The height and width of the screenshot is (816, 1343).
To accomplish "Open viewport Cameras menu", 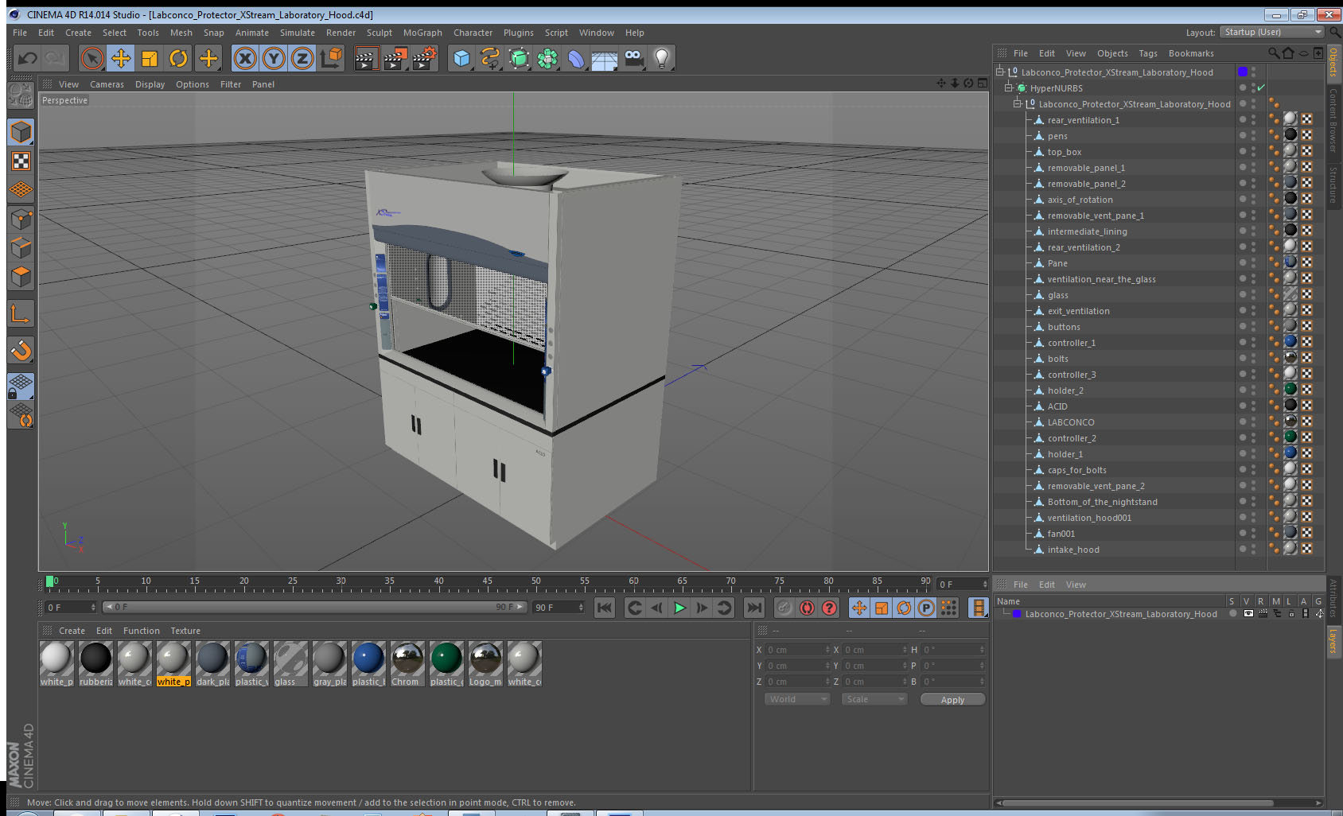I will [107, 84].
